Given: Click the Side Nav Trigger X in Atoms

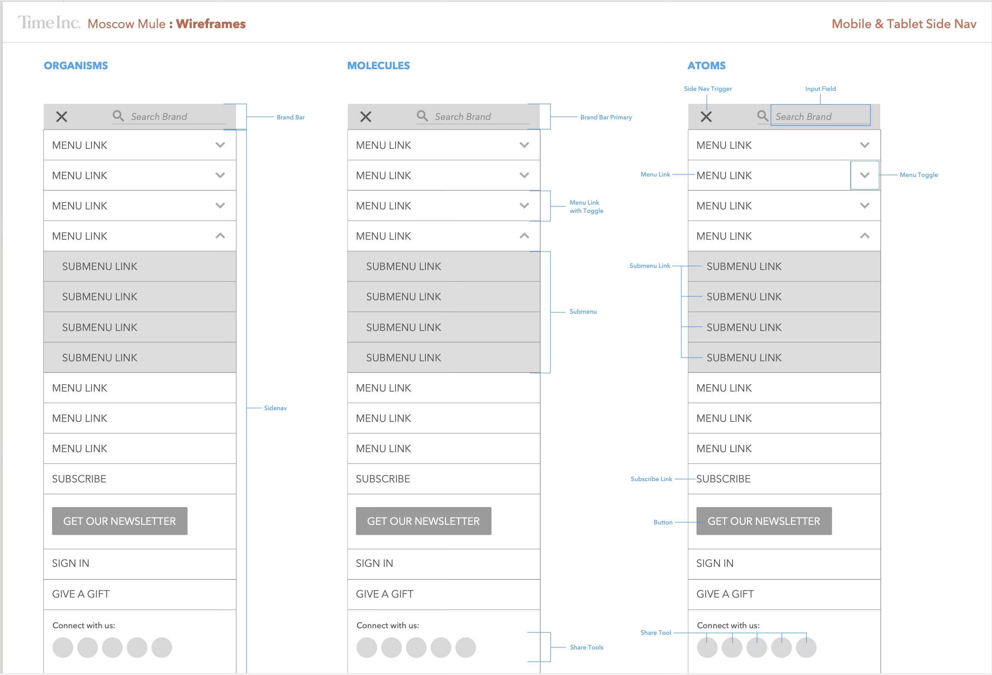Looking at the screenshot, I should (x=706, y=116).
